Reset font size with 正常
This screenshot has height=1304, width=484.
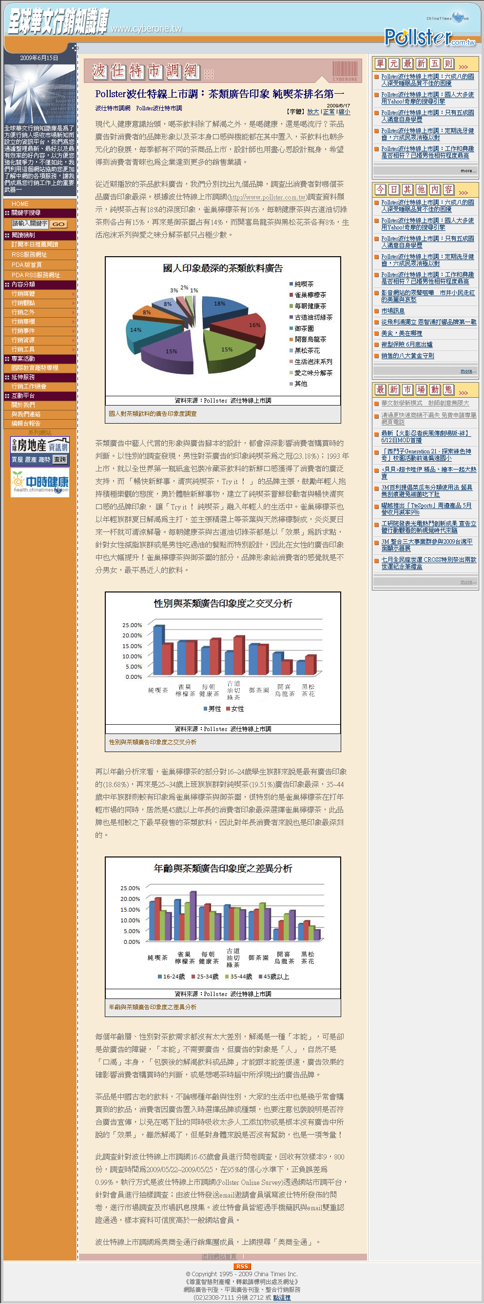click(x=329, y=112)
